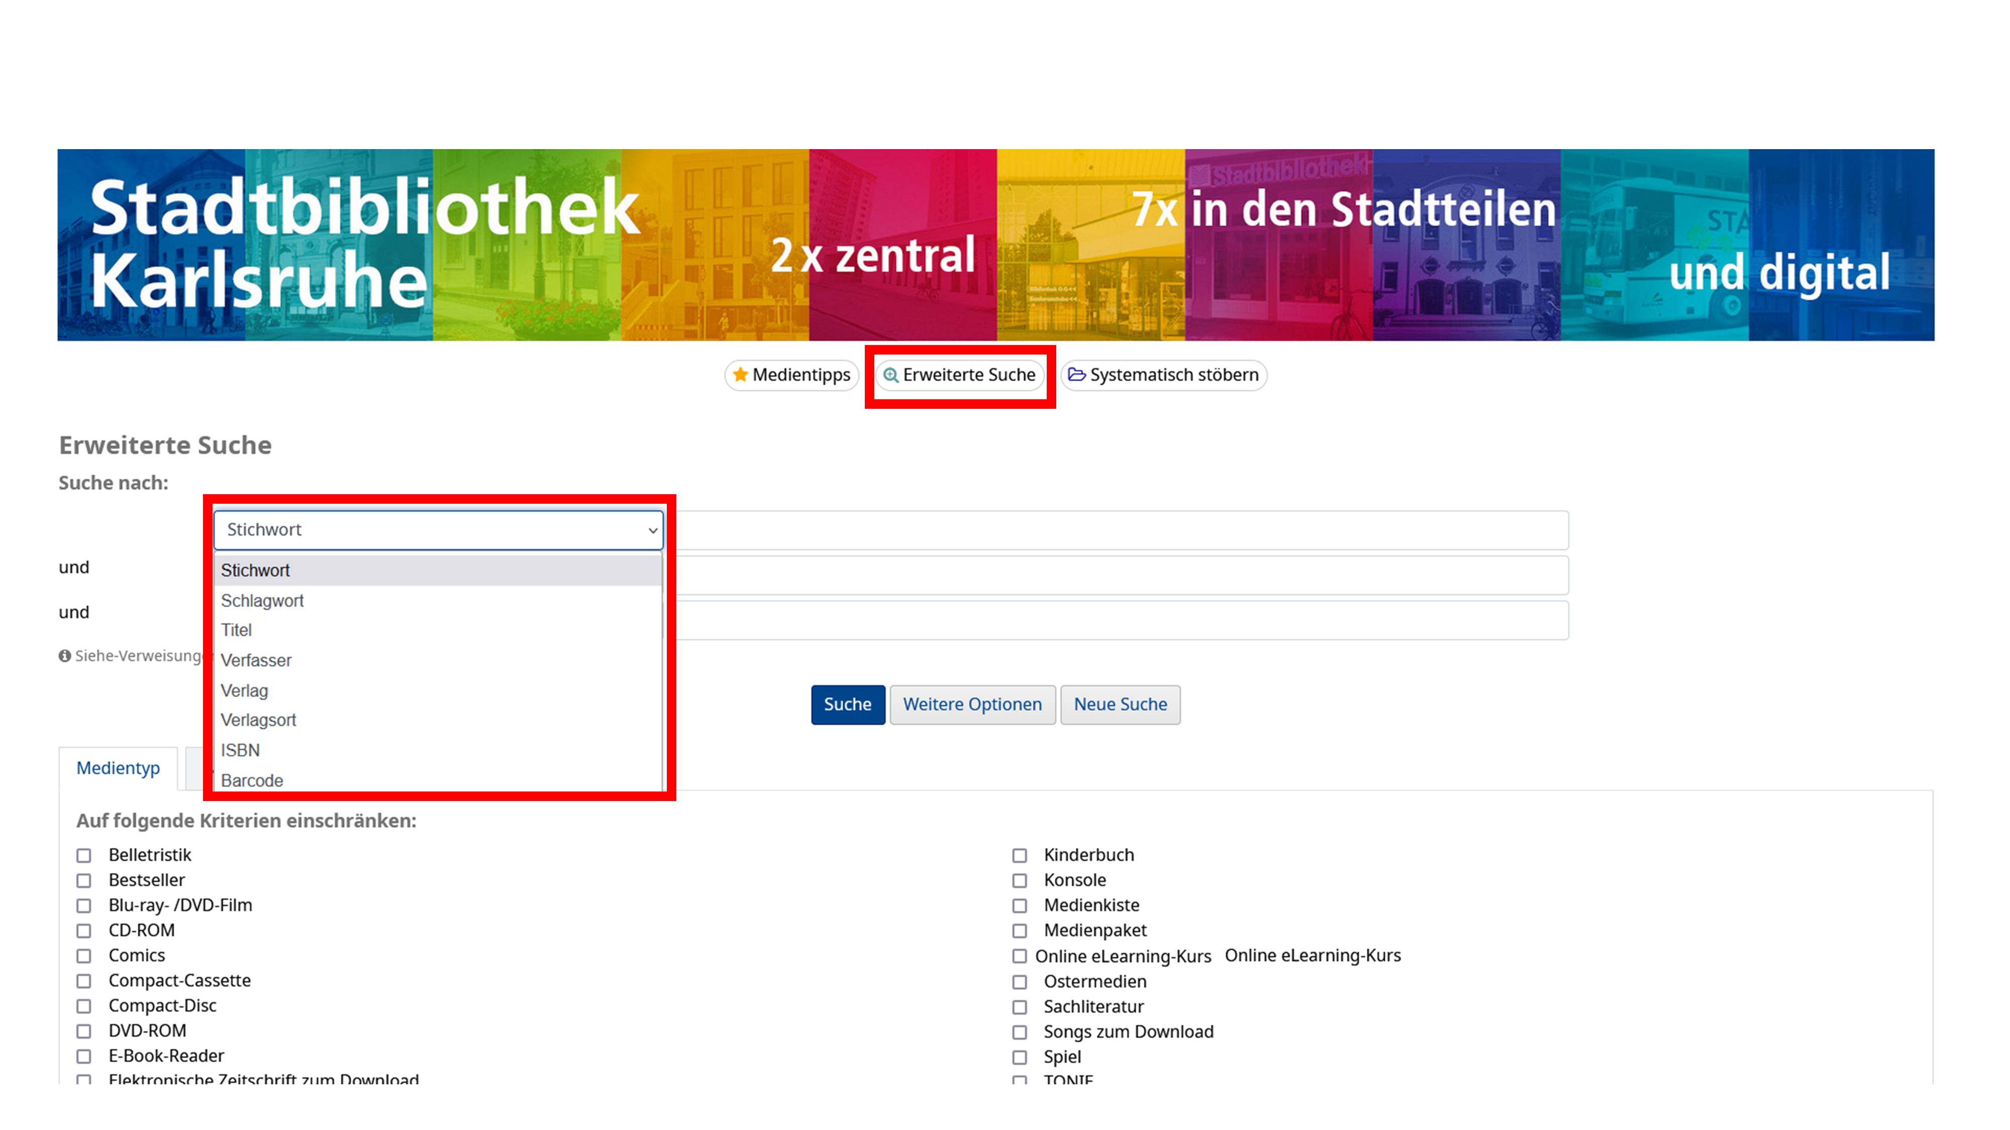This screenshot has height=1130, width=2010.
Task: Click the star icon beside Medientipps
Action: (x=740, y=374)
